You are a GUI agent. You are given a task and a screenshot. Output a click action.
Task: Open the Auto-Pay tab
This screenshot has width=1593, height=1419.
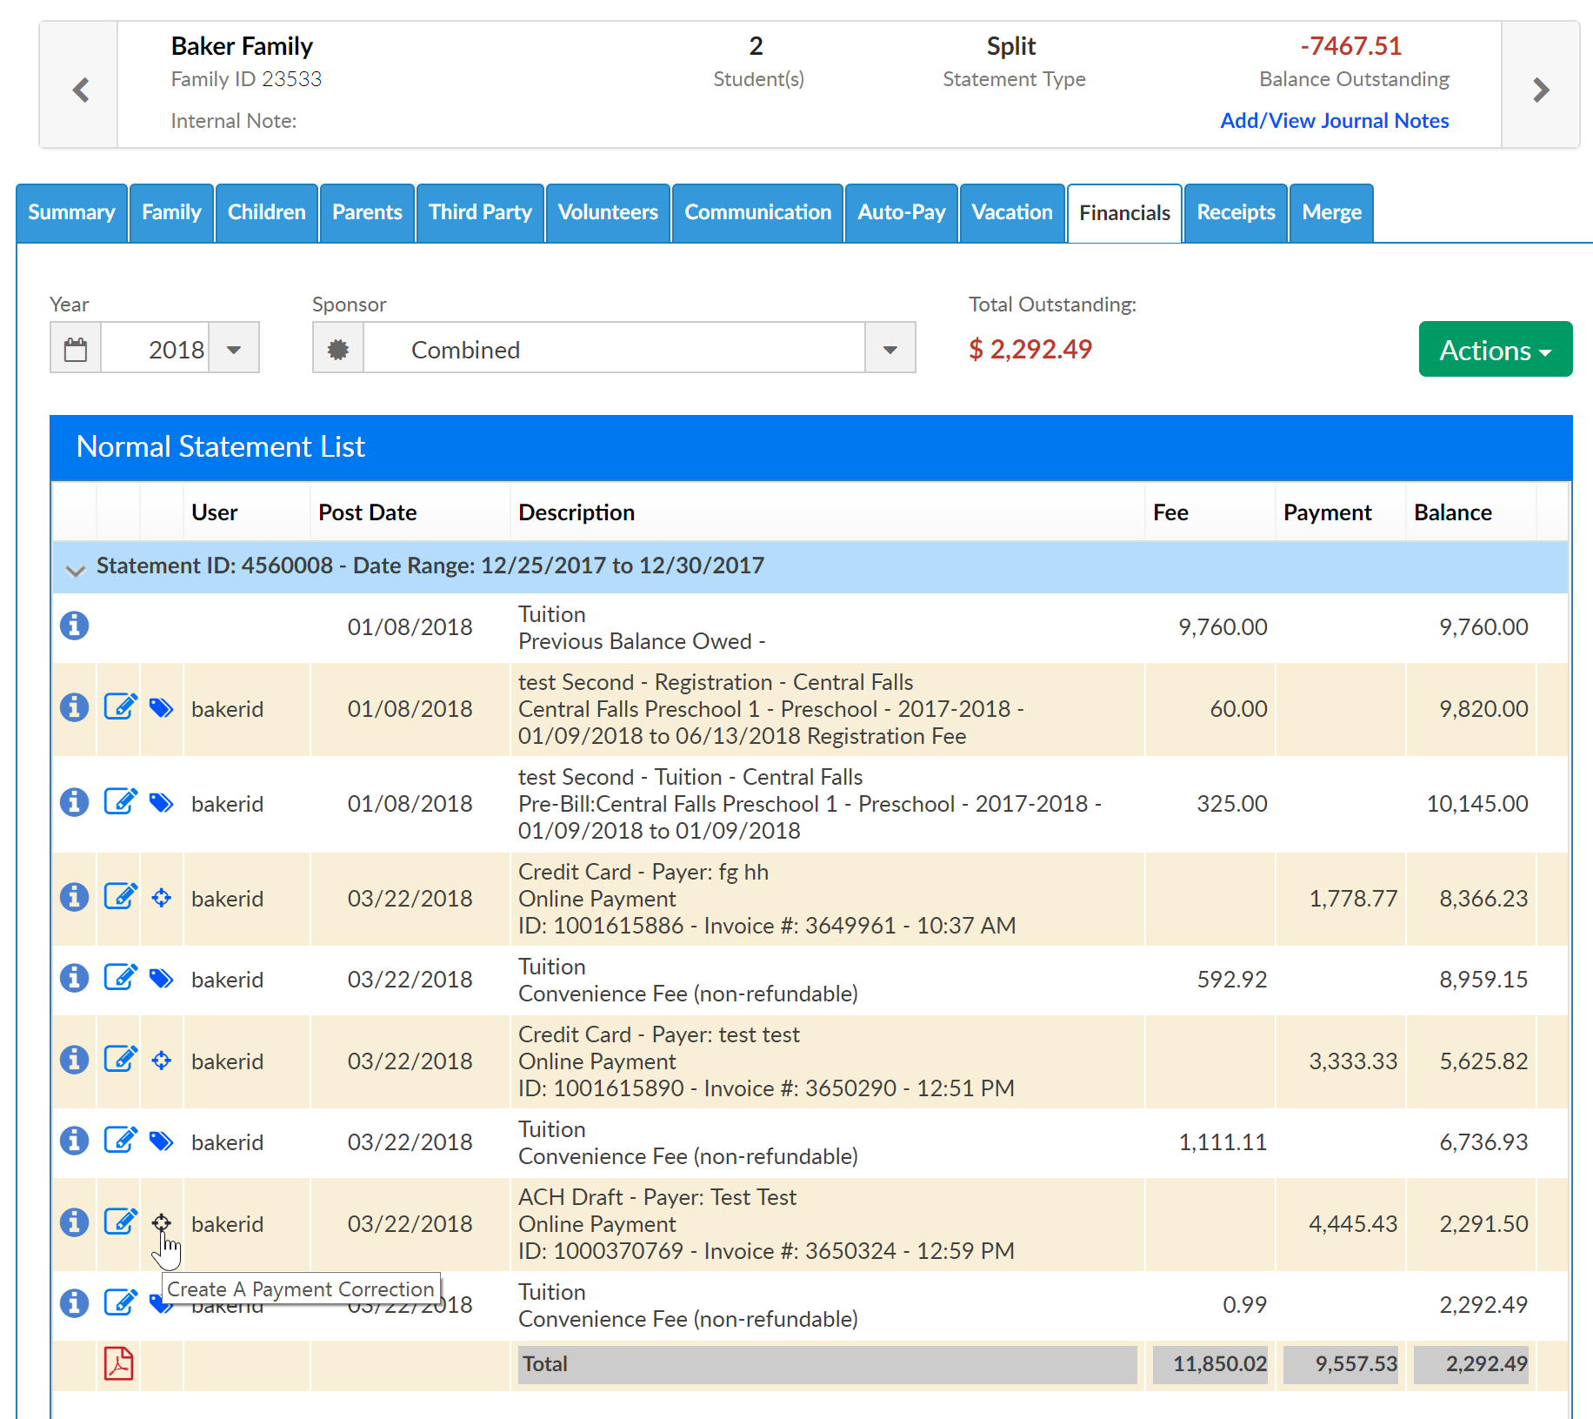pyautogui.click(x=901, y=213)
